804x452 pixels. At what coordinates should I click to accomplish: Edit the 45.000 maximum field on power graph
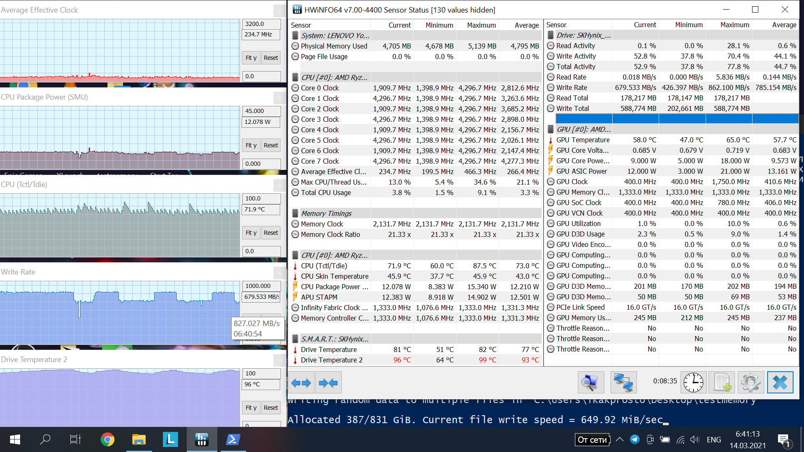click(262, 111)
